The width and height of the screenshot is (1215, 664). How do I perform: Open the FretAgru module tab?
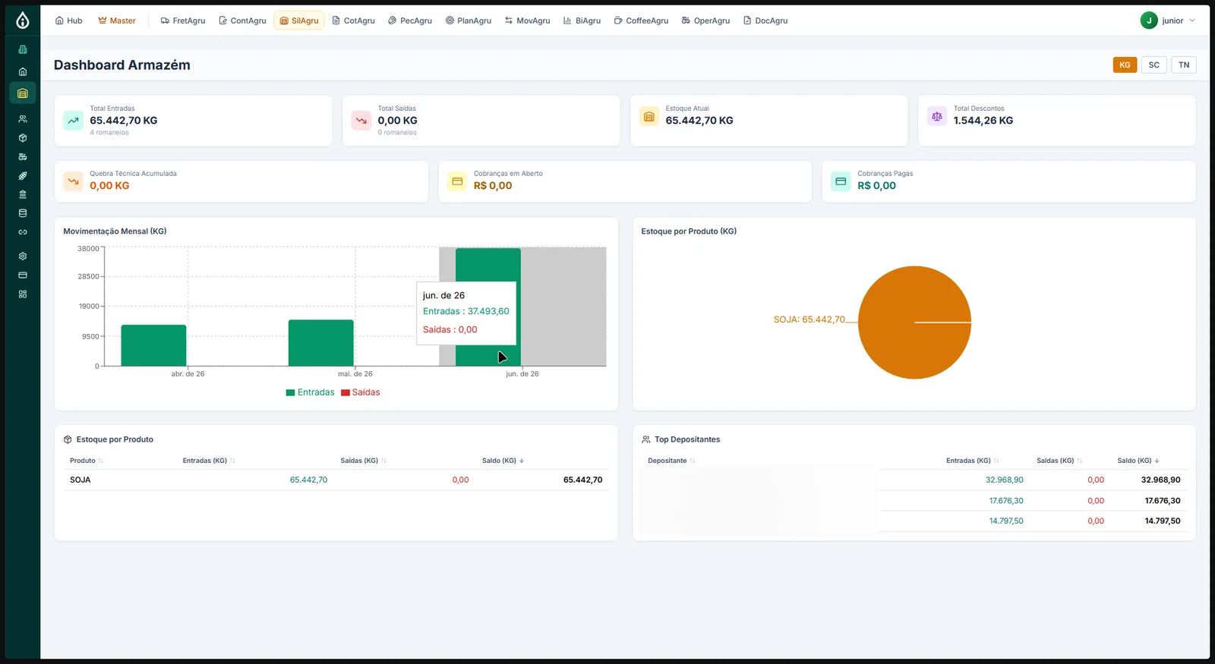tap(183, 20)
